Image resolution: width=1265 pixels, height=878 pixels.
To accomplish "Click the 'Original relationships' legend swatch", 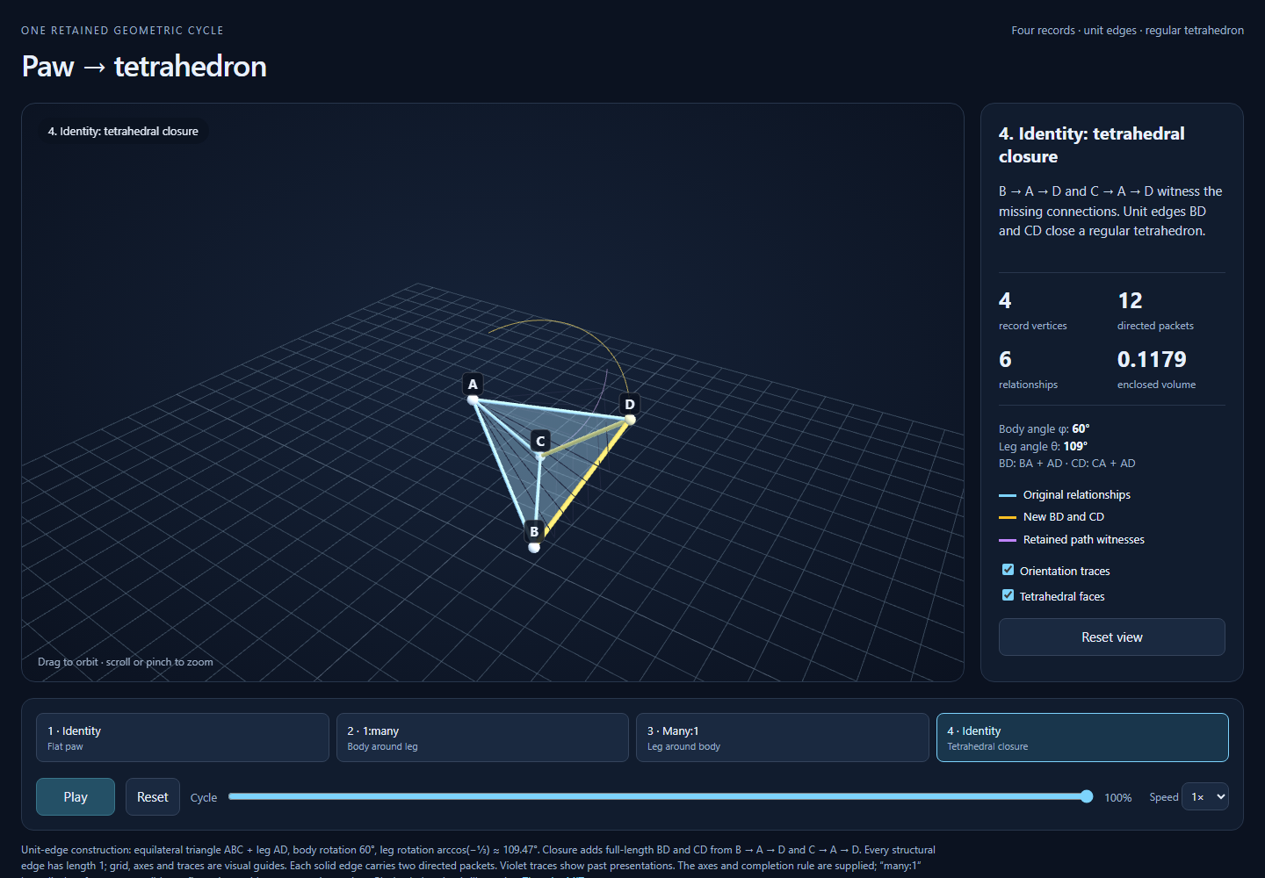I will point(1008,495).
